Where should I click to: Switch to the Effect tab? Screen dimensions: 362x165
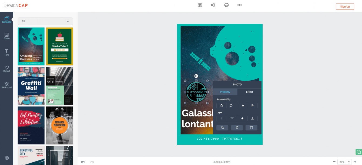pyautogui.click(x=249, y=92)
